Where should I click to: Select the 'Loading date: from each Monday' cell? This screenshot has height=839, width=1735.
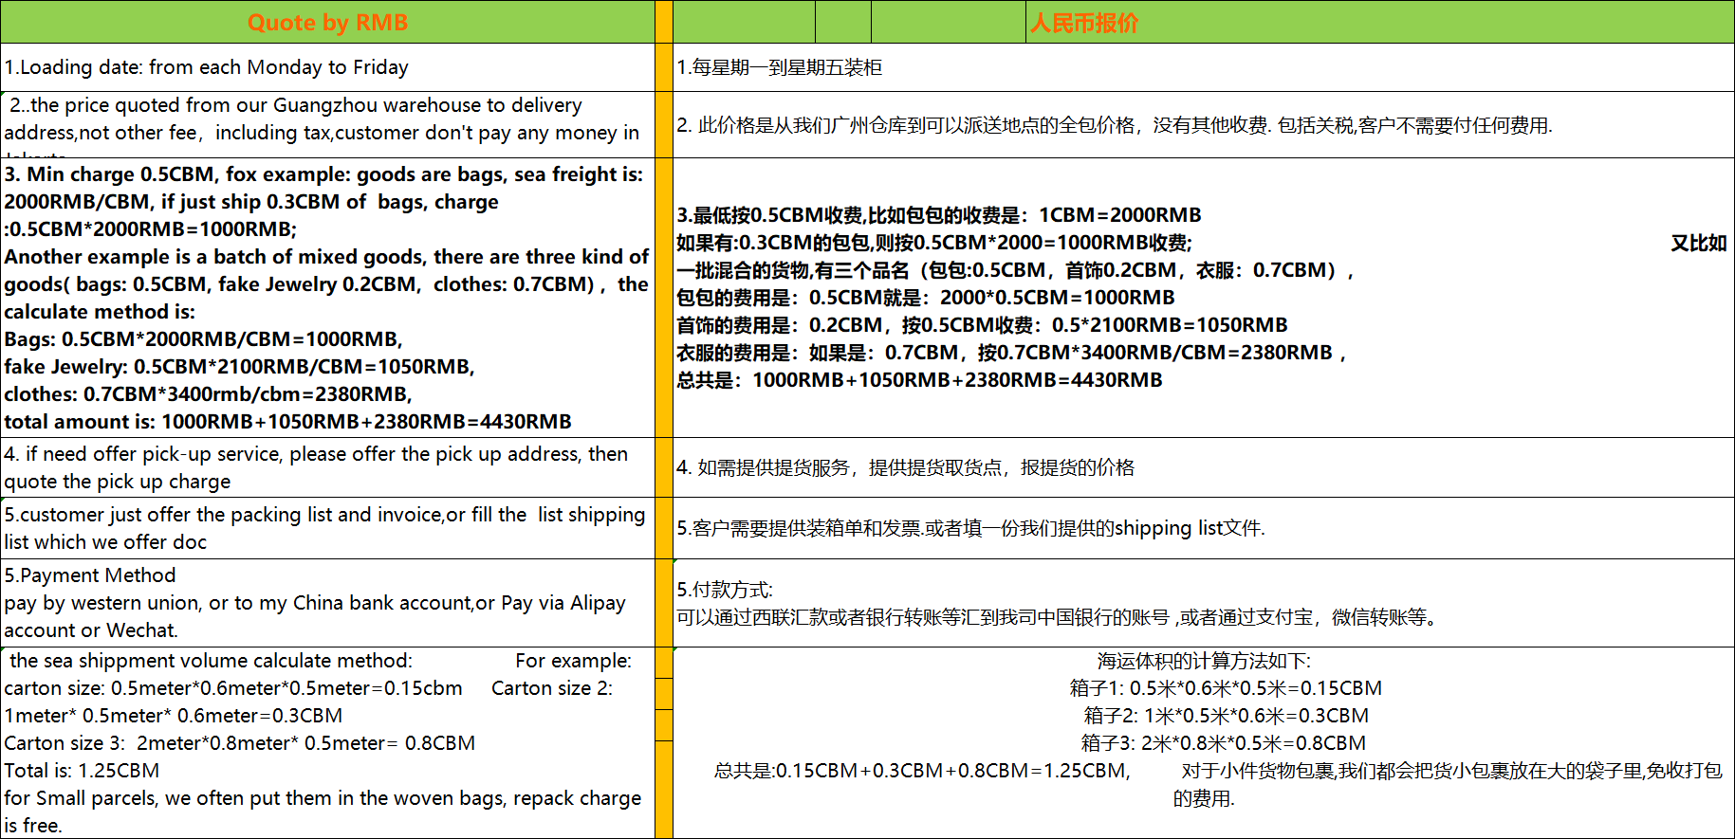(327, 67)
